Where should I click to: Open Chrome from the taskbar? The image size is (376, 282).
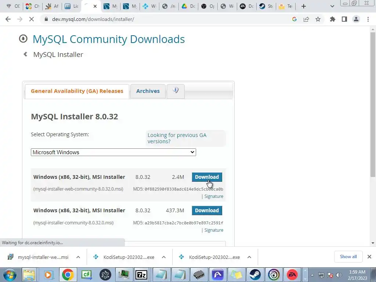coord(68,275)
